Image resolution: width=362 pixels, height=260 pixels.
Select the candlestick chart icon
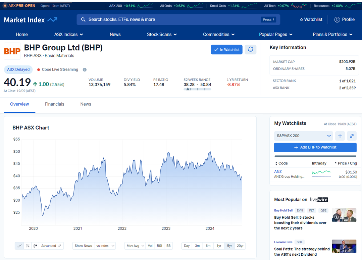35,246
